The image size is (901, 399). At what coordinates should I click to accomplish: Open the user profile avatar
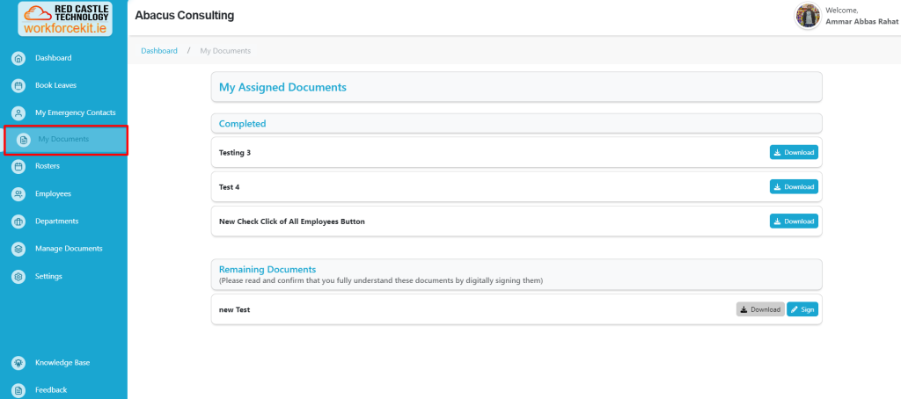coord(808,16)
